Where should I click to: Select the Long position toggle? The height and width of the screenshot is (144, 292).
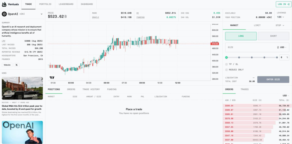[241, 36]
